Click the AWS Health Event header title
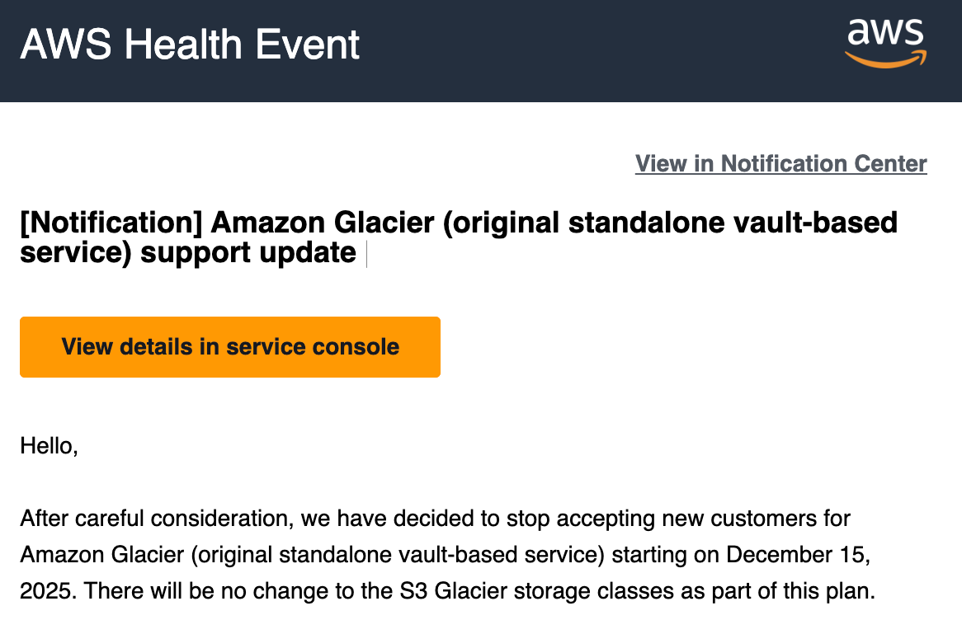 [x=190, y=45]
